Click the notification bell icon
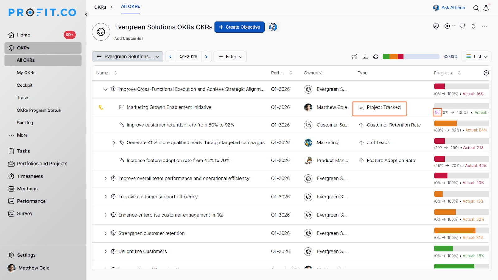498x280 pixels. [x=486, y=8]
